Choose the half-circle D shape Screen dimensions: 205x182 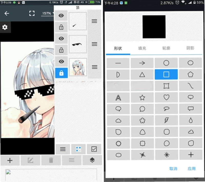point(118,75)
